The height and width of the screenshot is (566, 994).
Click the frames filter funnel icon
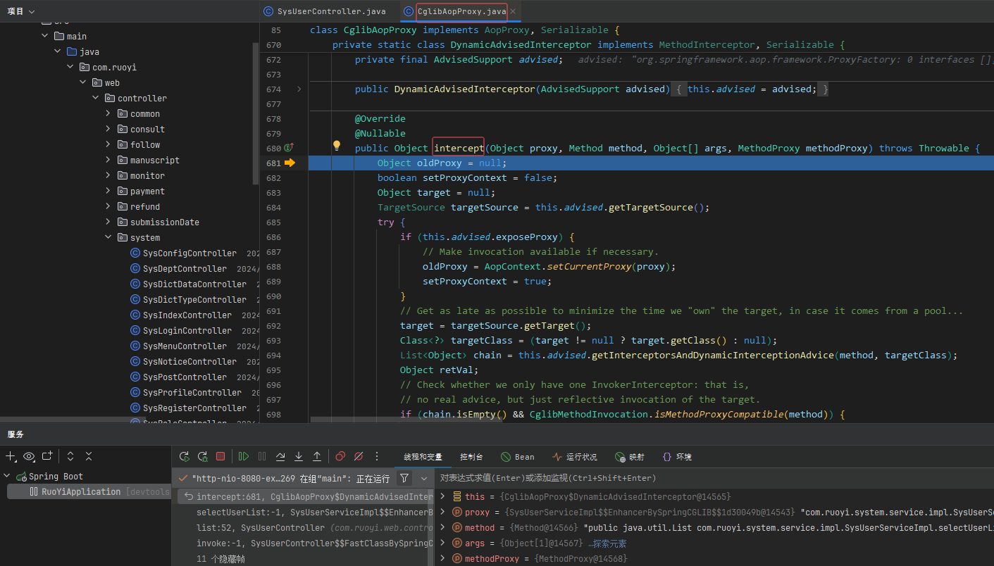[404, 478]
